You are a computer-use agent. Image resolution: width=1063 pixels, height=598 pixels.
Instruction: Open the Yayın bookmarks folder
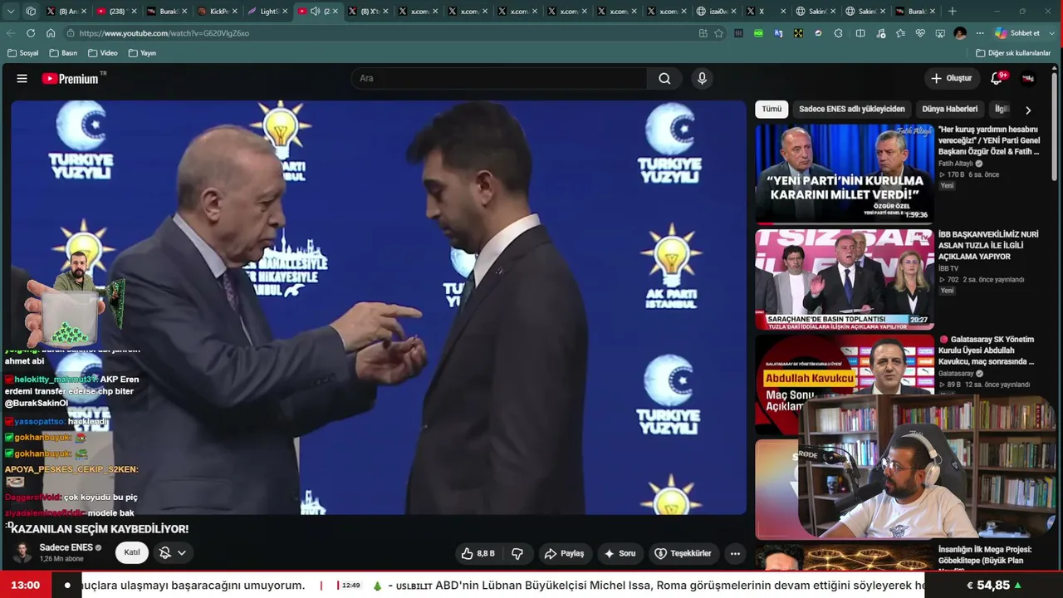(x=142, y=53)
